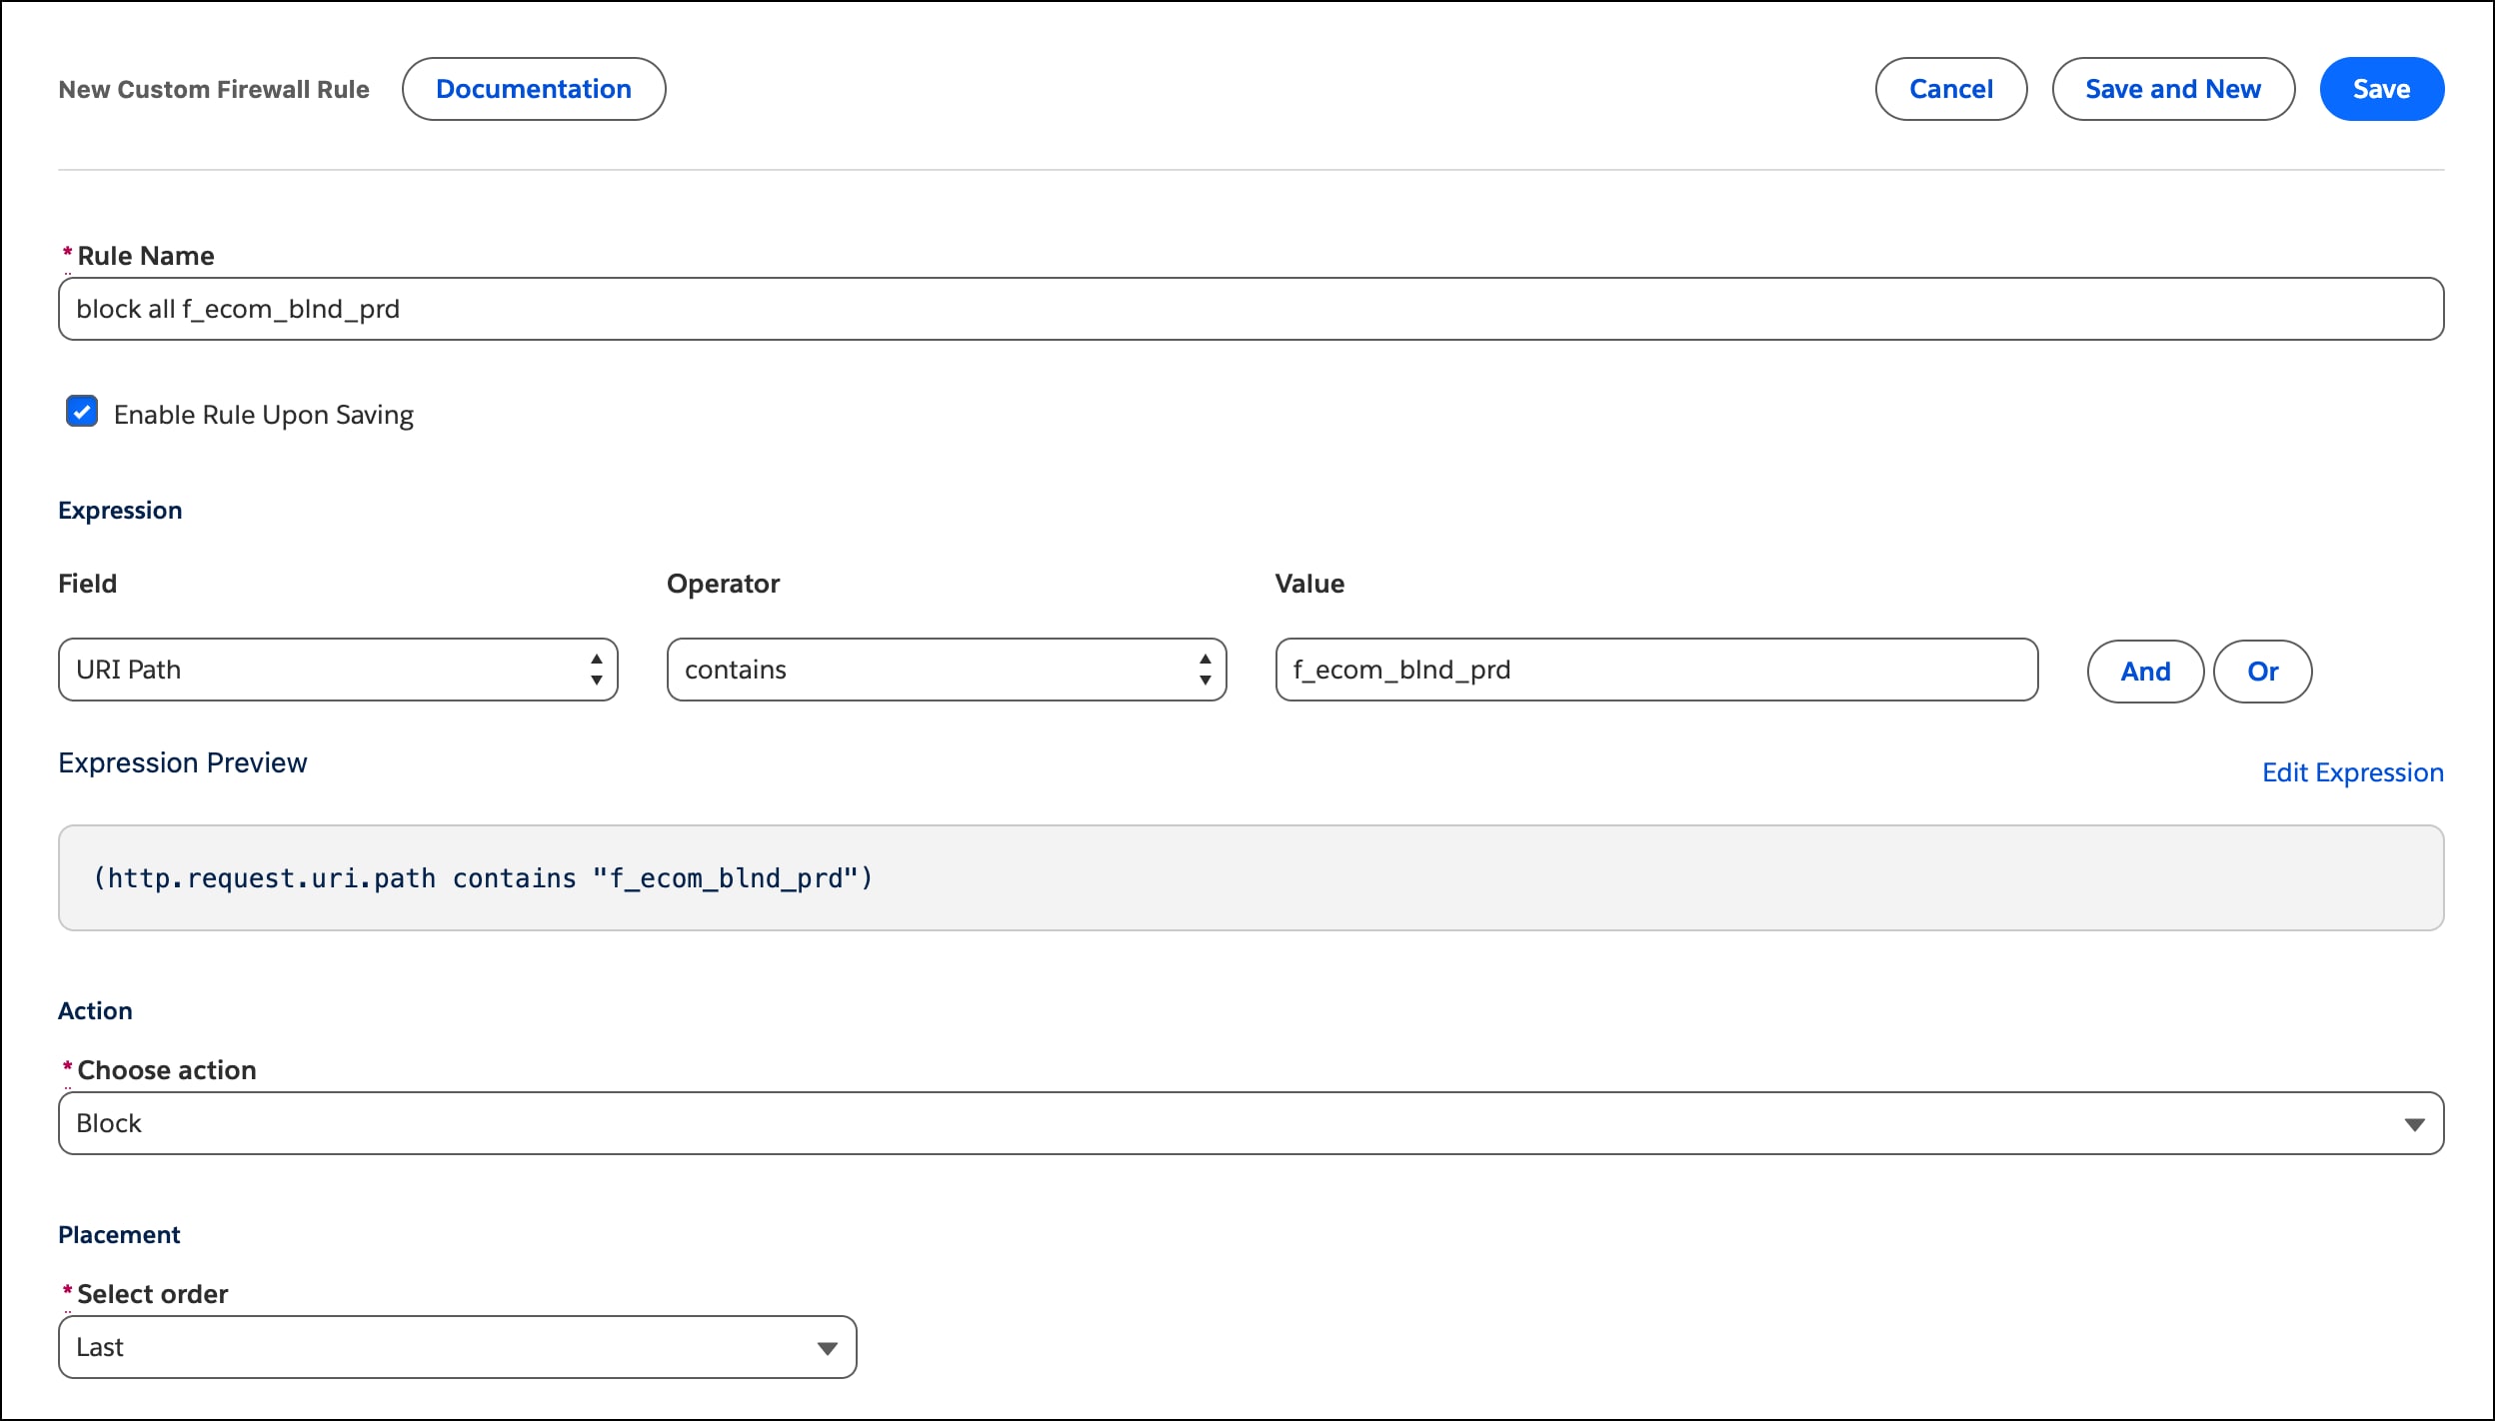This screenshot has width=2495, height=1421.
Task: Click the expression preview code text
Action: point(484,878)
